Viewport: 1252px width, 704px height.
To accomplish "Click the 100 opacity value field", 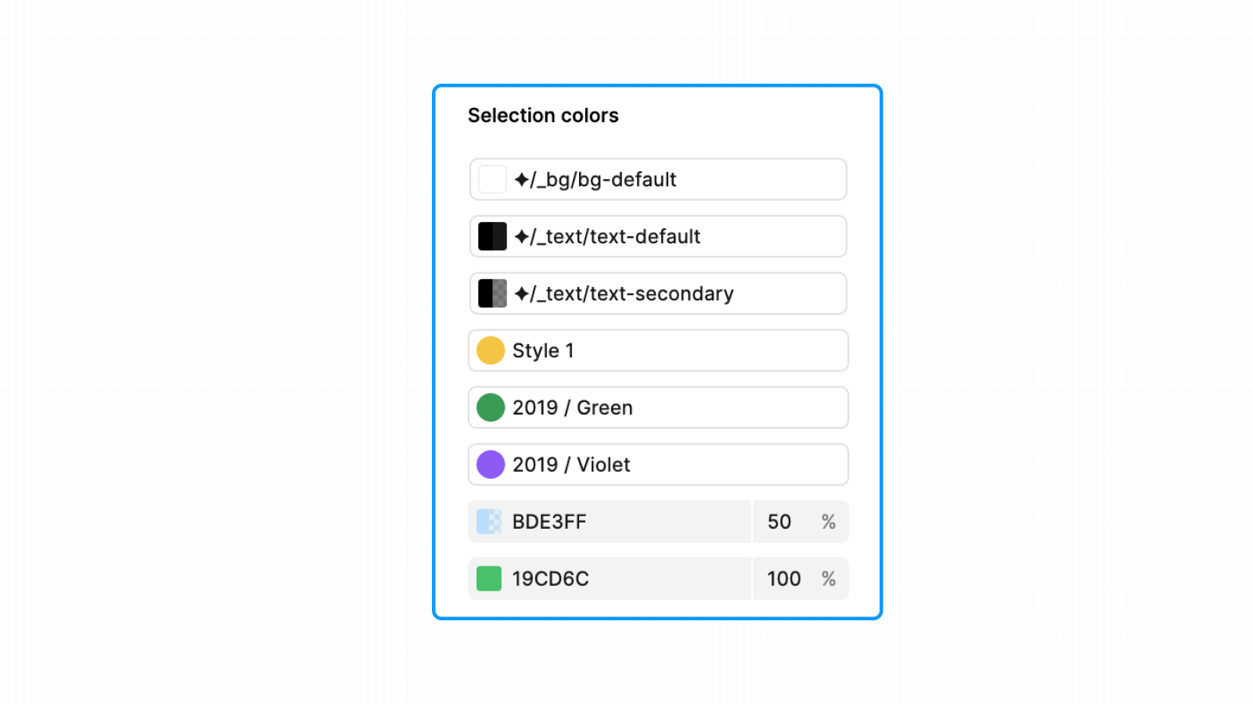I will (x=783, y=579).
